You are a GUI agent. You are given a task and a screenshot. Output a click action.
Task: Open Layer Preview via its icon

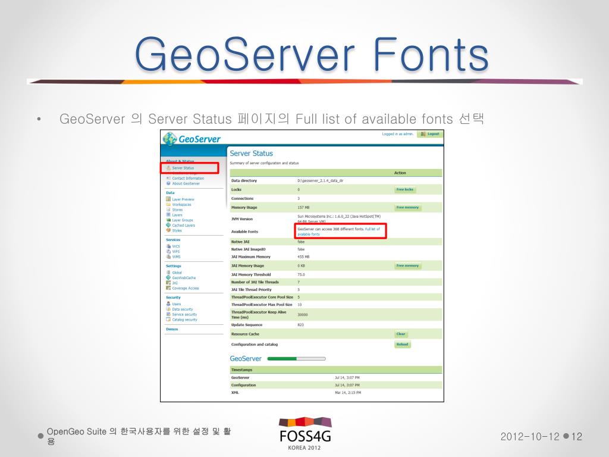[x=168, y=199]
